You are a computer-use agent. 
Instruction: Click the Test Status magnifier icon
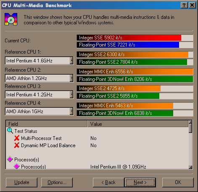point(10,131)
